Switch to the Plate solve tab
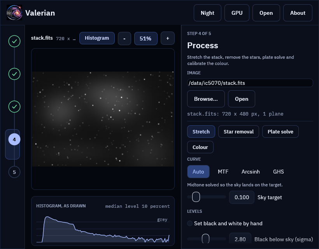Viewport: 319px width, 249px height. coord(280,132)
